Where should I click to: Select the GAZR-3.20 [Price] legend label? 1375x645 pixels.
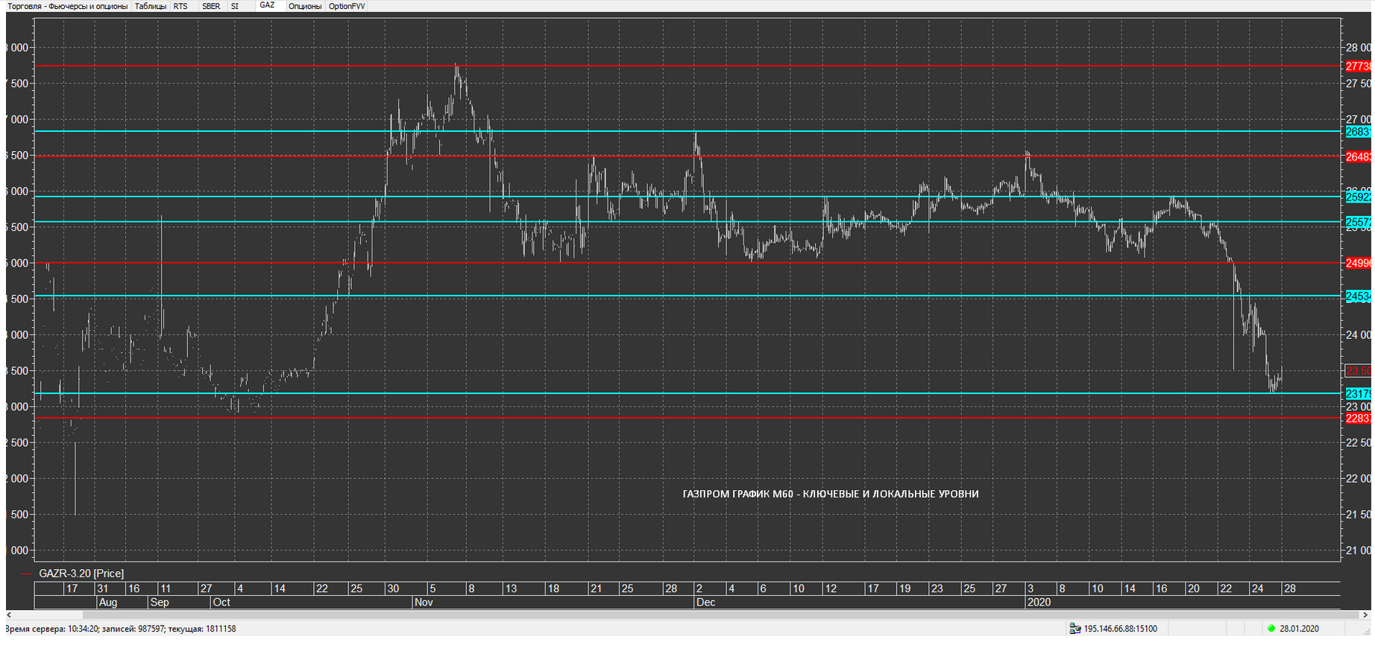[x=81, y=573]
